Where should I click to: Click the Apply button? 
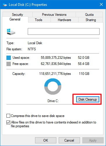point(93,140)
